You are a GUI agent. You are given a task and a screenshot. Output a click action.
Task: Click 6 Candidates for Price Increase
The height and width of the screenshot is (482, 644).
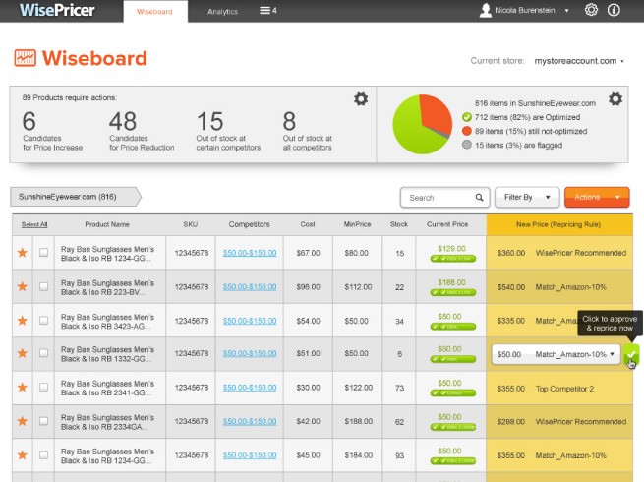click(x=52, y=131)
